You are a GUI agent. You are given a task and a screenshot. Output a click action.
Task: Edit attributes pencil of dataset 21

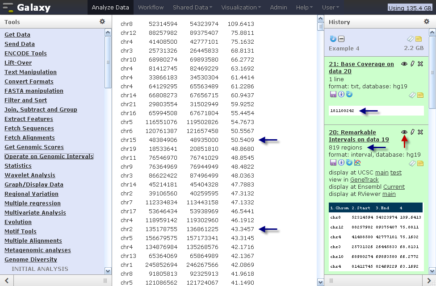tap(412, 64)
